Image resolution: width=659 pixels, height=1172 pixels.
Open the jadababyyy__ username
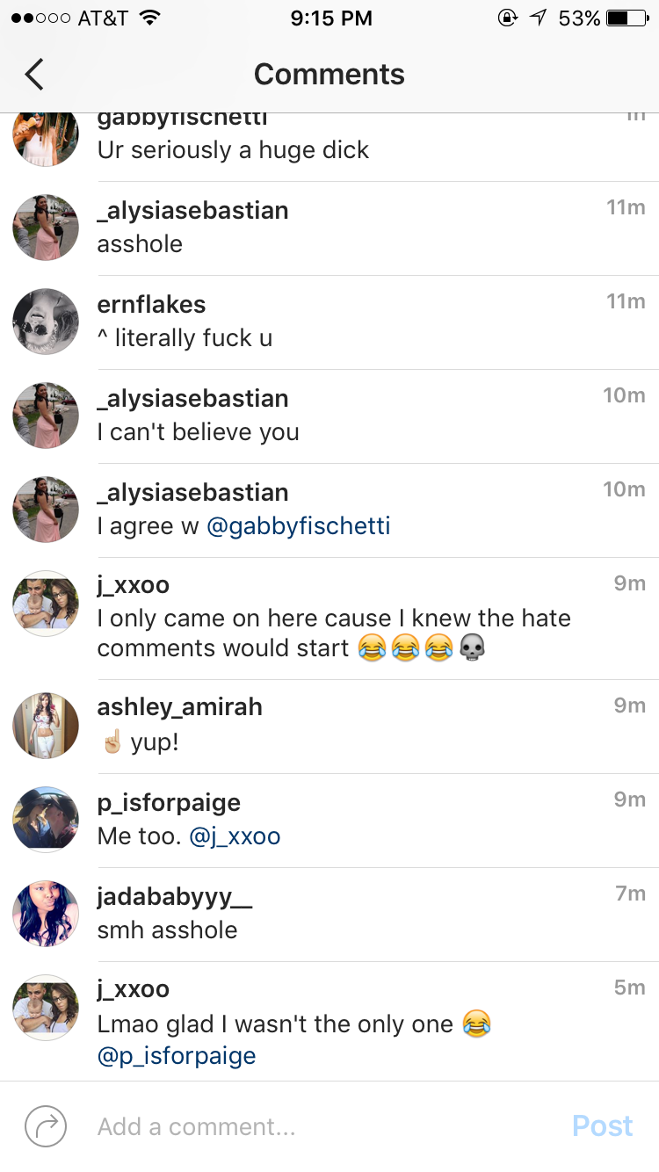point(175,898)
